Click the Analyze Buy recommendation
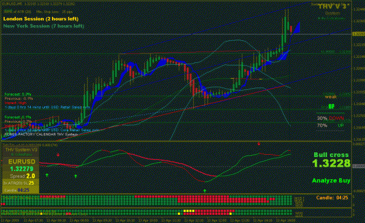 331,180
